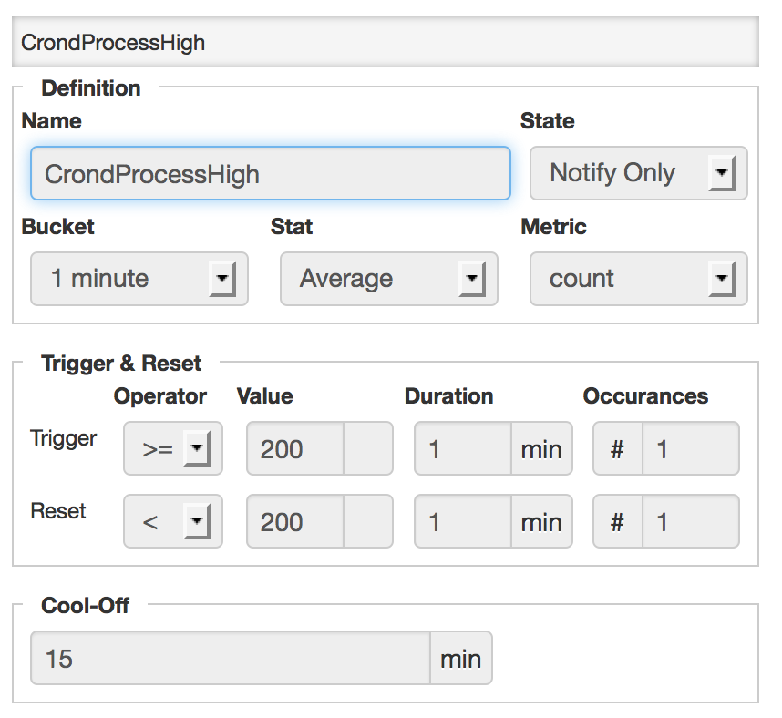Open the Stat dropdown showing Average
782x718 pixels.
tap(388, 279)
